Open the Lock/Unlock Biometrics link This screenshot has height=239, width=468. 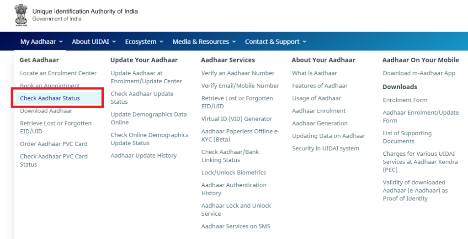pyautogui.click(x=234, y=173)
